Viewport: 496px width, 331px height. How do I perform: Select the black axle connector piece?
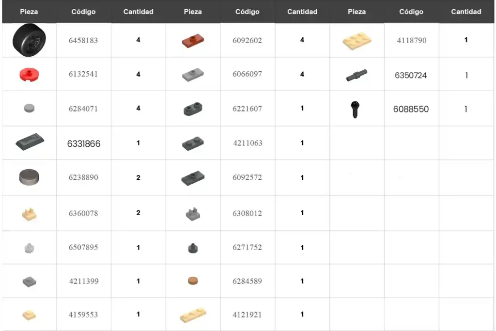tap(356, 75)
